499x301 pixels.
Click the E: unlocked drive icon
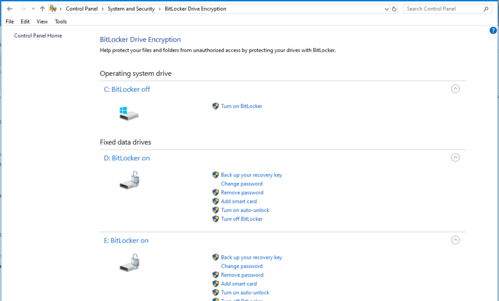[x=130, y=263]
